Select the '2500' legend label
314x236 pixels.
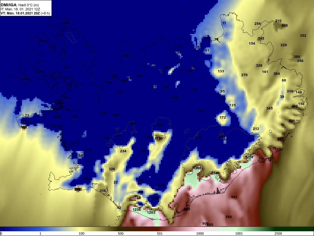pyautogui.click(x=278, y=233)
